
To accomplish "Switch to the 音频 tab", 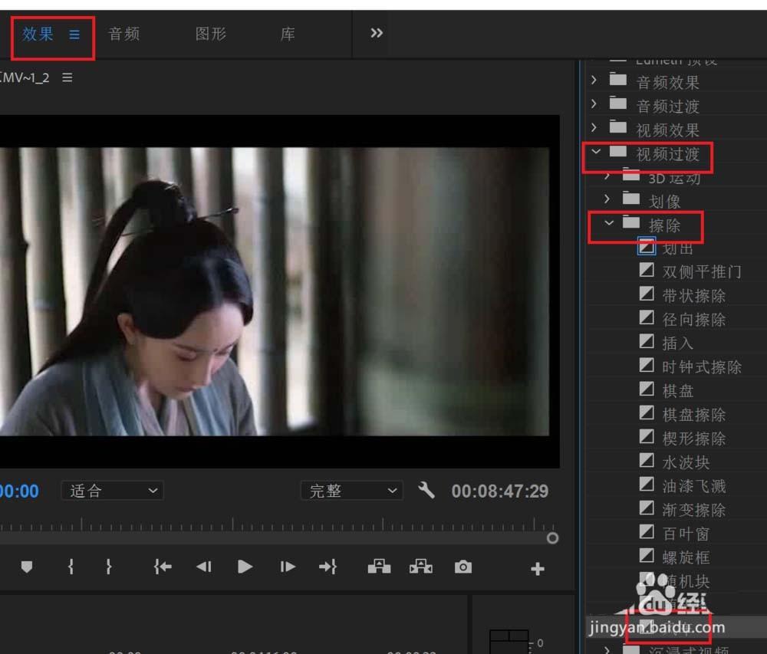I will tap(123, 34).
